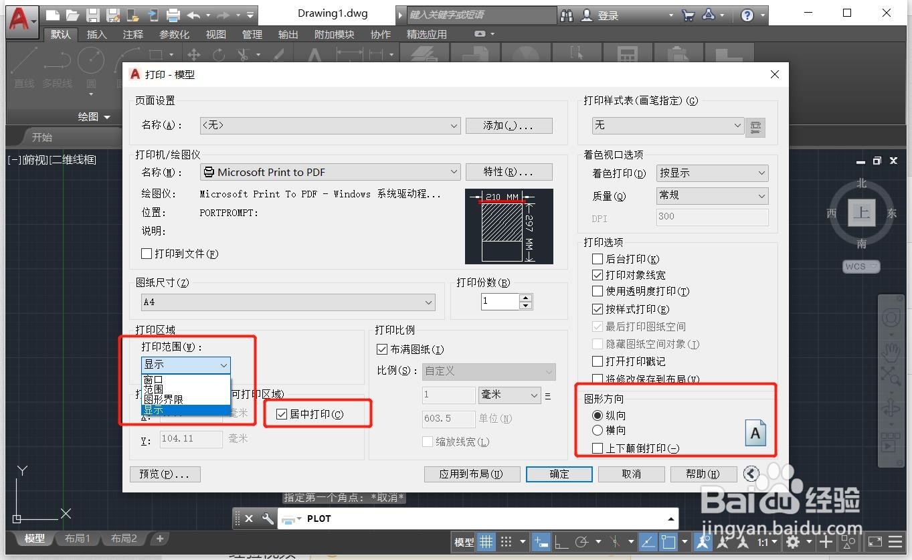Increase number of copies with up stepper
This screenshot has height=560, width=912.
(x=526, y=297)
